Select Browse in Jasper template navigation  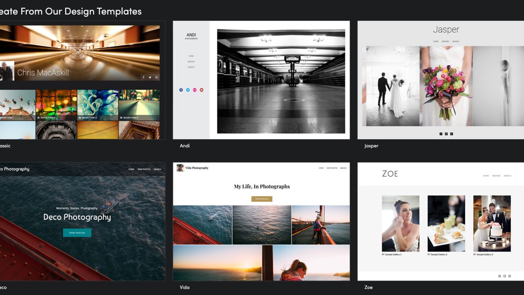pos(445,42)
